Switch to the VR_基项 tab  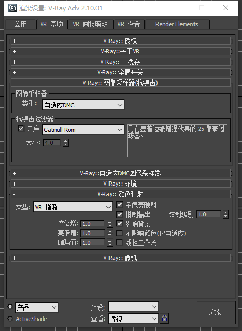[52, 24]
